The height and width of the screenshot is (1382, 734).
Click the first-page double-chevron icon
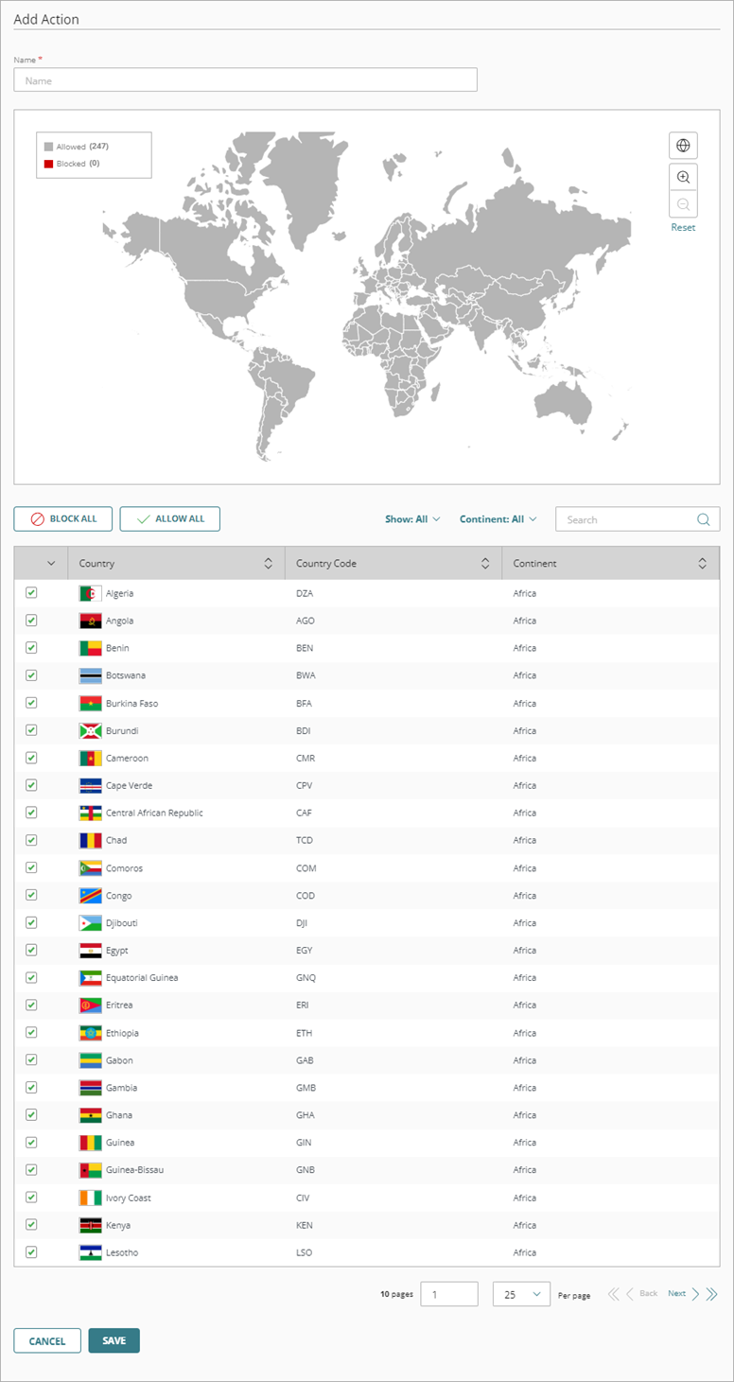click(x=614, y=1293)
